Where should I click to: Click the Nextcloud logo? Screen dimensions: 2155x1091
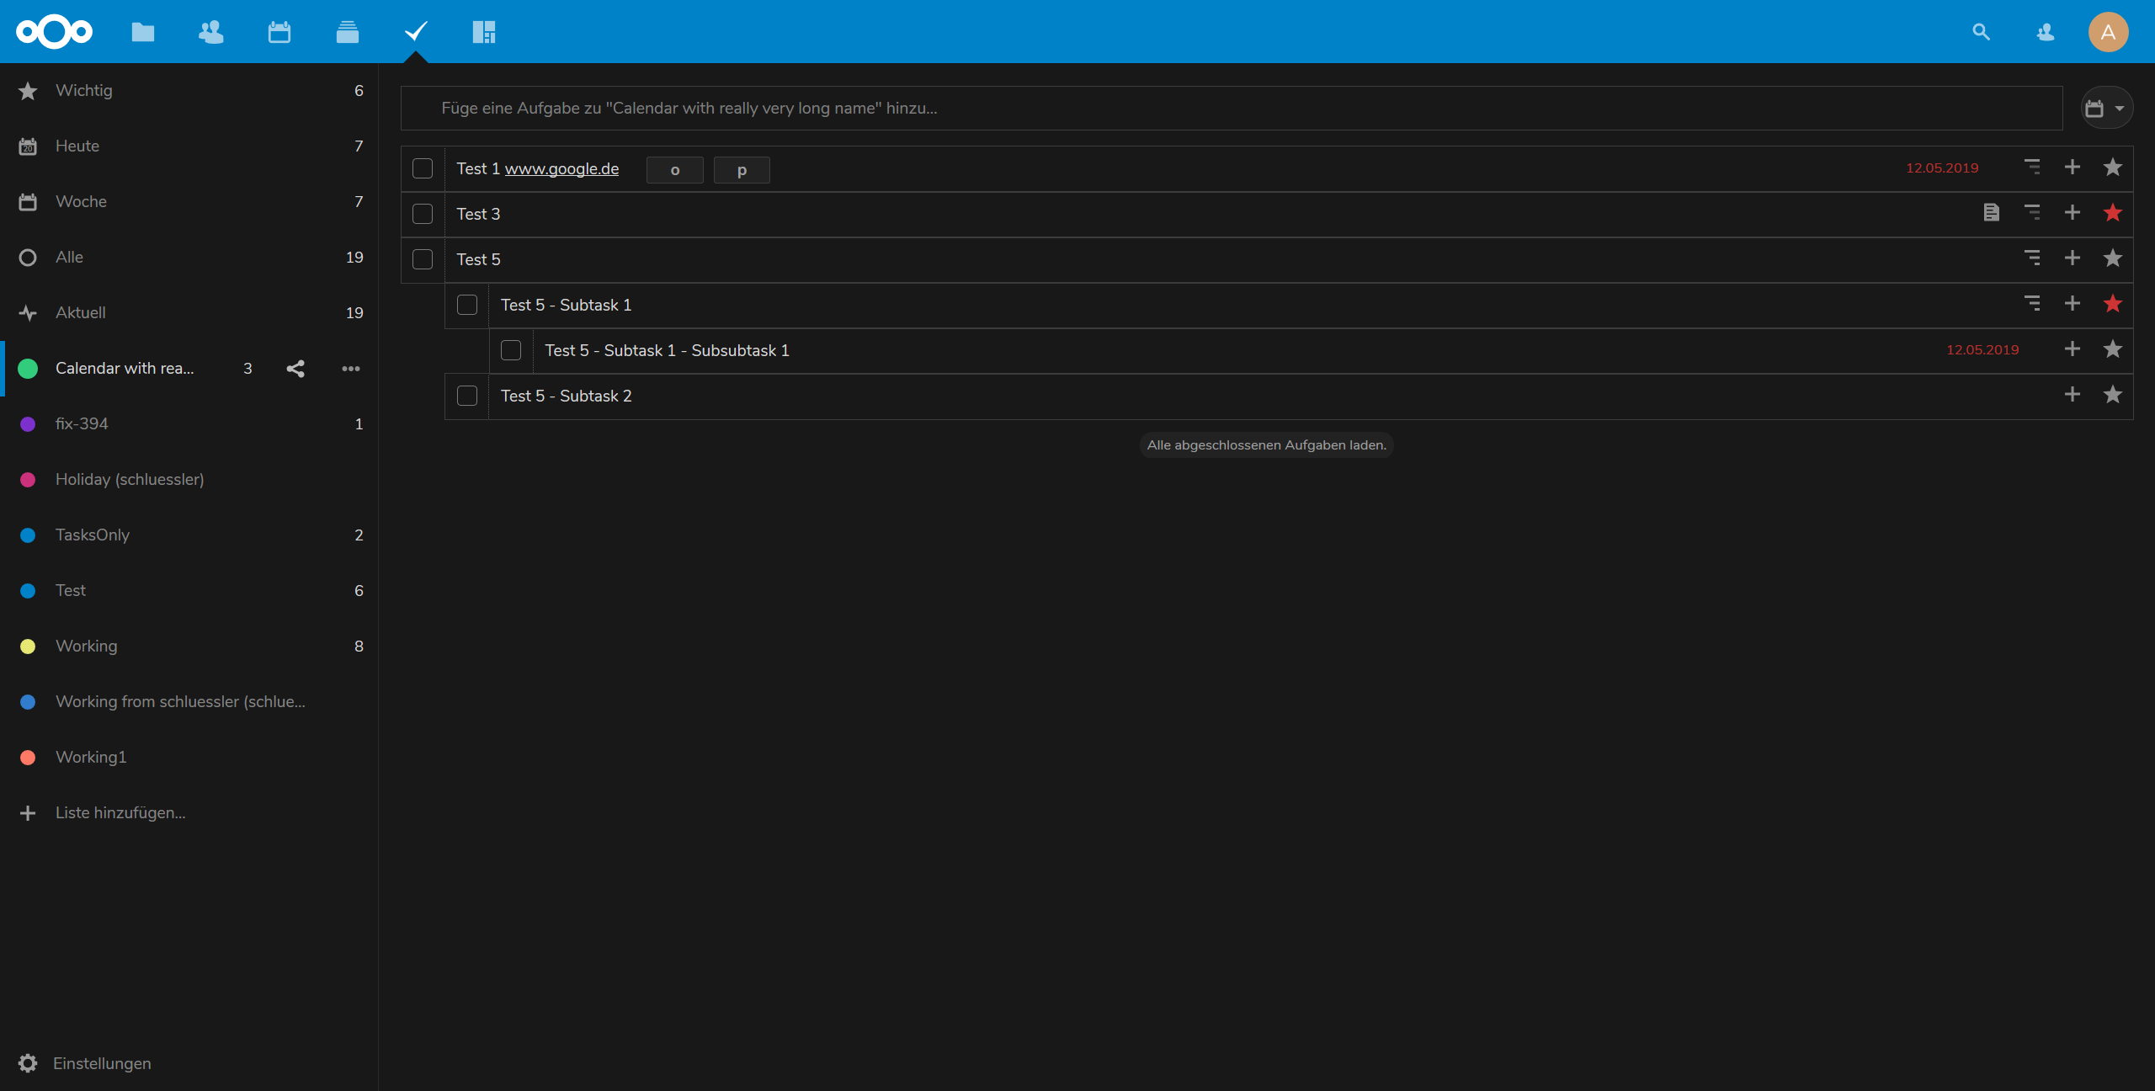pyautogui.click(x=55, y=32)
